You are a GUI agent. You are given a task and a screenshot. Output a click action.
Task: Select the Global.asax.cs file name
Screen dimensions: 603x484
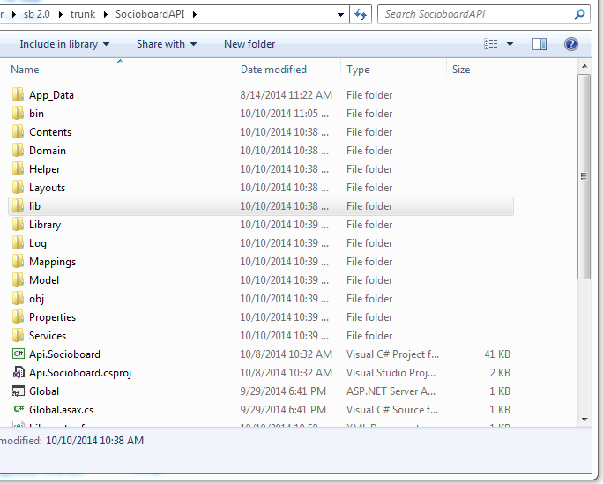click(61, 410)
